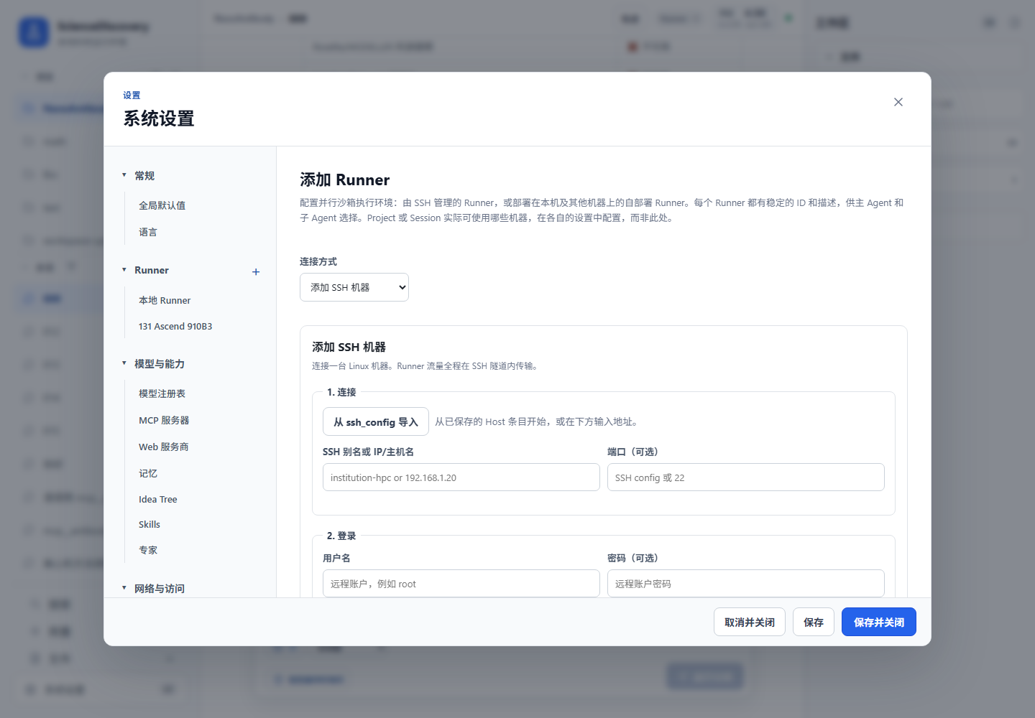The width and height of the screenshot is (1035, 718).
Task: Focus the 用户名 input field
Action: [461, 583]
